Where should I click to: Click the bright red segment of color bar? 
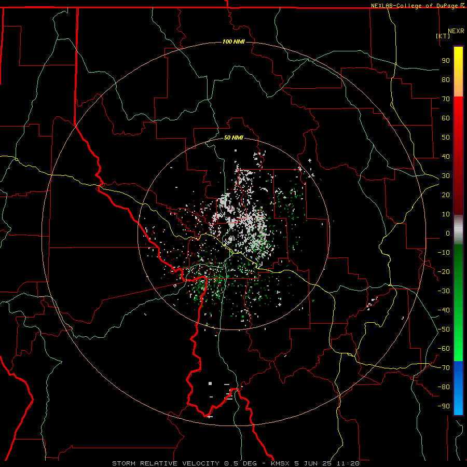pyautogui.click(x=458, y=109)
